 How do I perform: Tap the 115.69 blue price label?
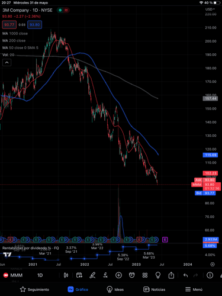coord(210,155)
